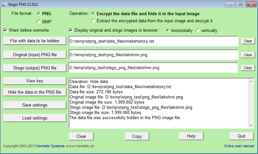Screen dimensions: 258x154
Task: Click File with data to be hidden button
Action: (x=35, y=41)
